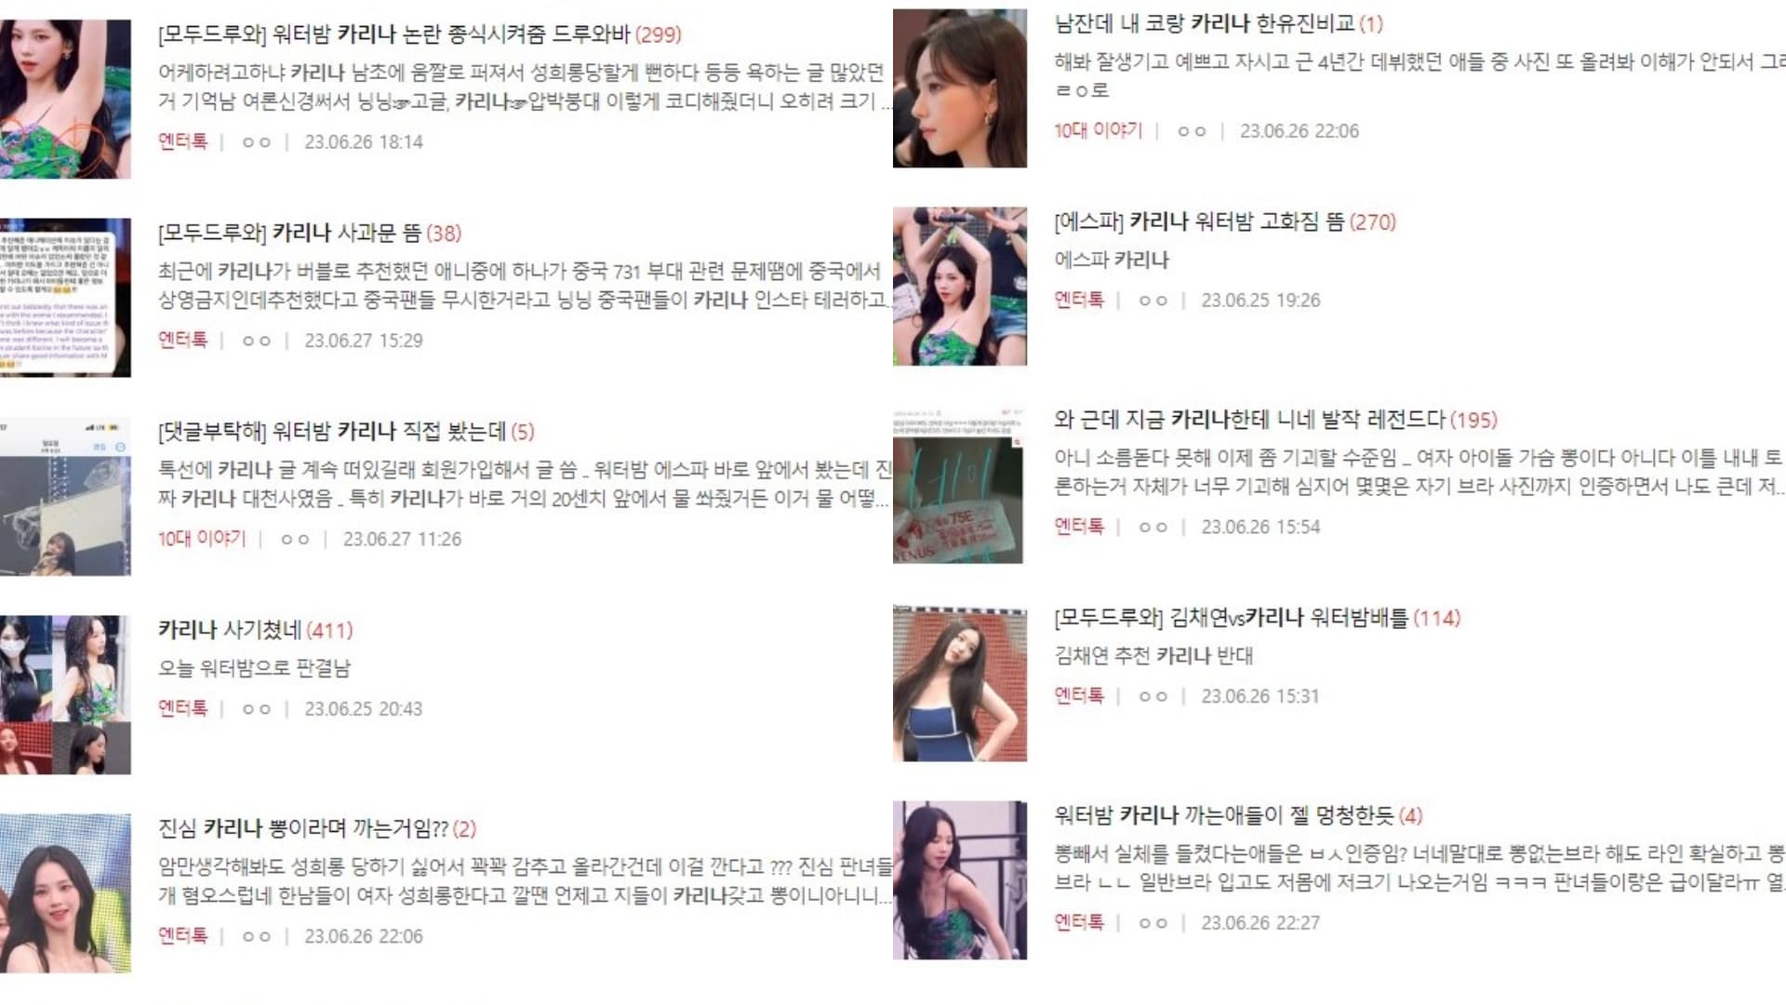Image resolution: width=1786 pixels, height=1005 pixels.
Task: Click 엔터톡 category under 카리나 사기쳤네 post
Action: coord(183,708)
